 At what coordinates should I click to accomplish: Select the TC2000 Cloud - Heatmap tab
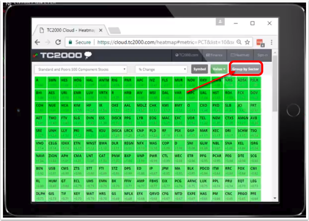point(71,30)
